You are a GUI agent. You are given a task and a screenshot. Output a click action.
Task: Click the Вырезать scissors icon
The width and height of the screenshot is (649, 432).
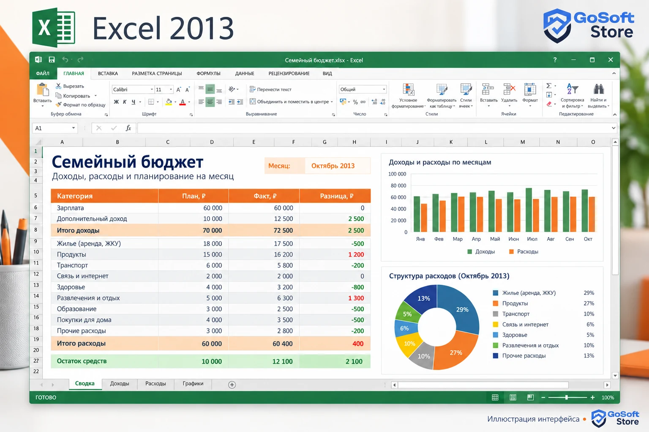(x=58, y=86)
